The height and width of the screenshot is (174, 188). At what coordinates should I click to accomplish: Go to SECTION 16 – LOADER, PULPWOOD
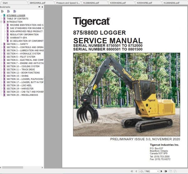pos(25,79)
